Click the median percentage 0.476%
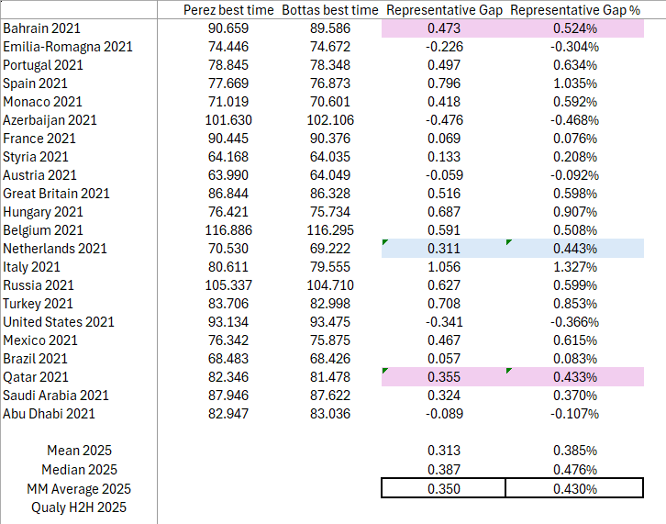The image size is (666, 524). coord(575,470)
